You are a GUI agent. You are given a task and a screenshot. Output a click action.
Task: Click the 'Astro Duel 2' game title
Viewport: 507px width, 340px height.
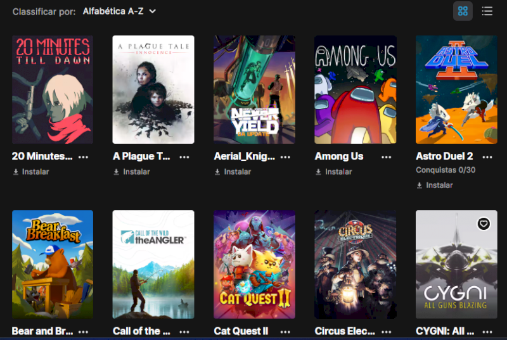coord(444,156)
